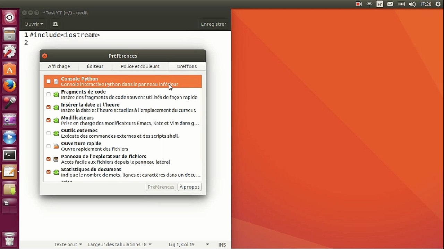Uncheck the Modificateurs plugin
444x249 pixels.
[49, 120]
